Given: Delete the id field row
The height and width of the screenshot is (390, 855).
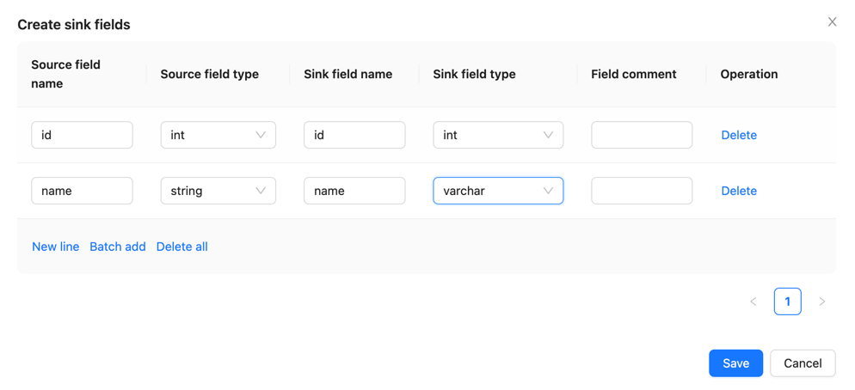Looking at the screenshot, I should tap(738, 135).
